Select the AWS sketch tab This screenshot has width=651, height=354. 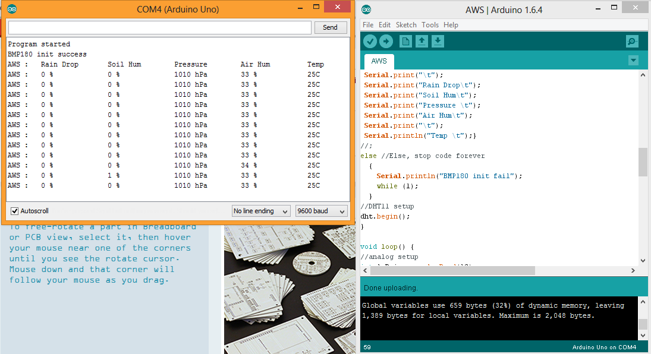point(379,61)
